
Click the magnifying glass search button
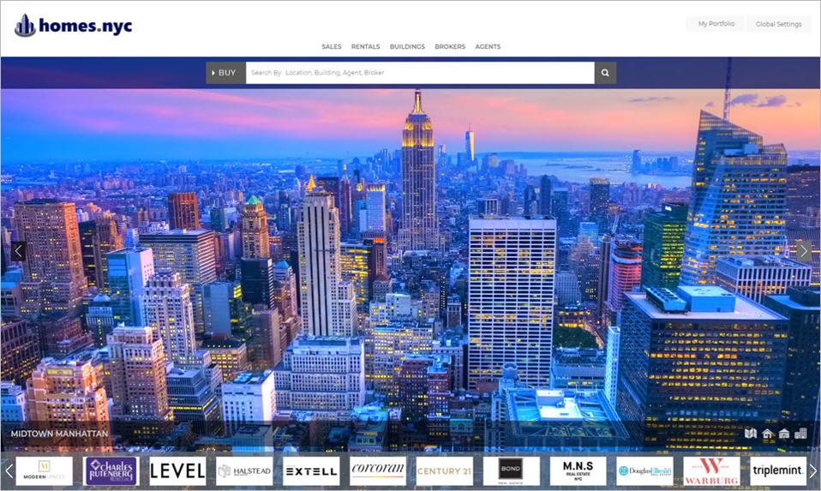(605, 73)
